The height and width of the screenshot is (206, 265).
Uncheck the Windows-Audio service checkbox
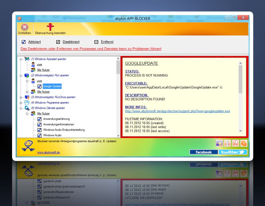pos(39,135)
